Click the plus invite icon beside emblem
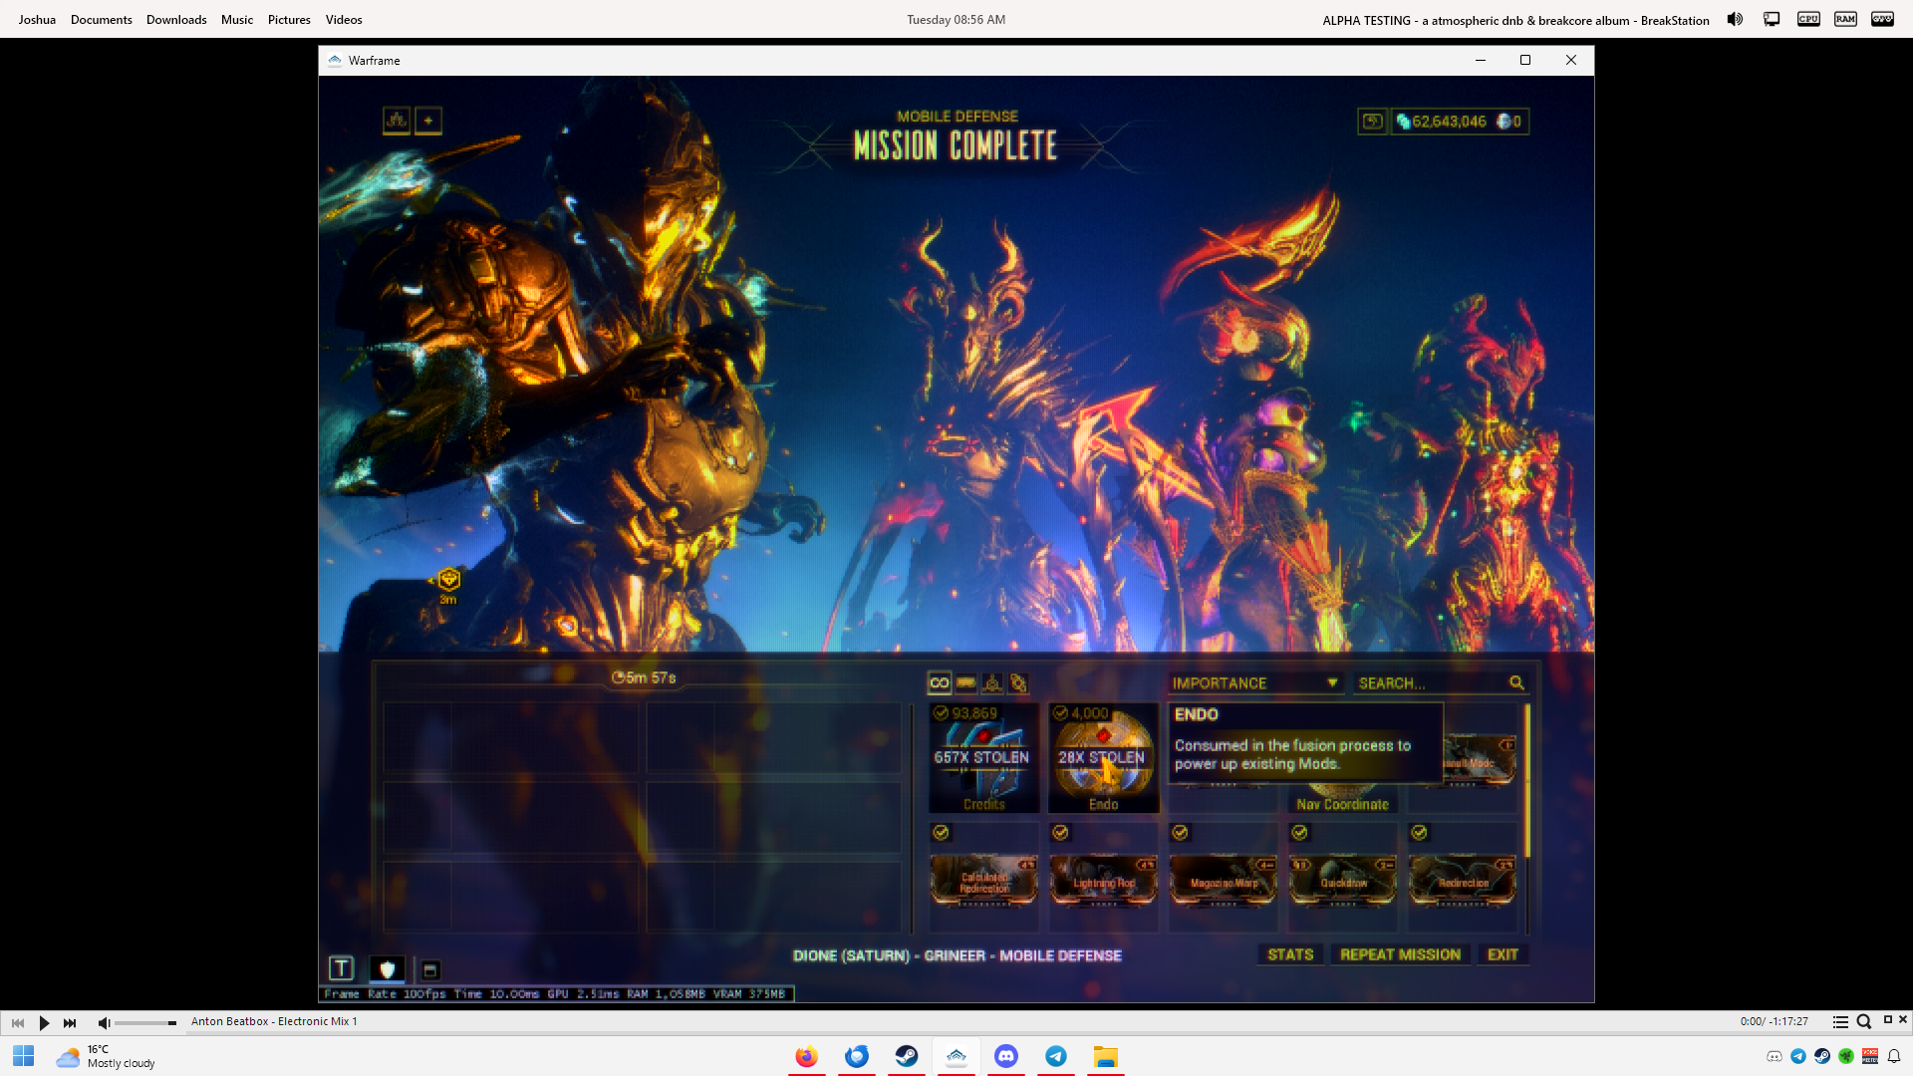 coord(428,121)
